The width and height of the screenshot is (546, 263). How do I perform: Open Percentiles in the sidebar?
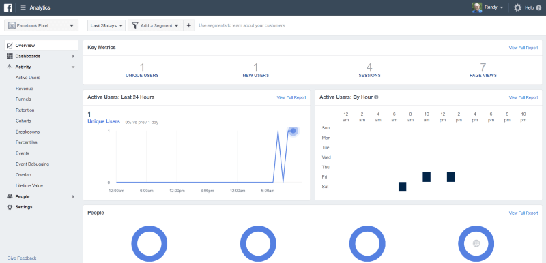[27, 142]
